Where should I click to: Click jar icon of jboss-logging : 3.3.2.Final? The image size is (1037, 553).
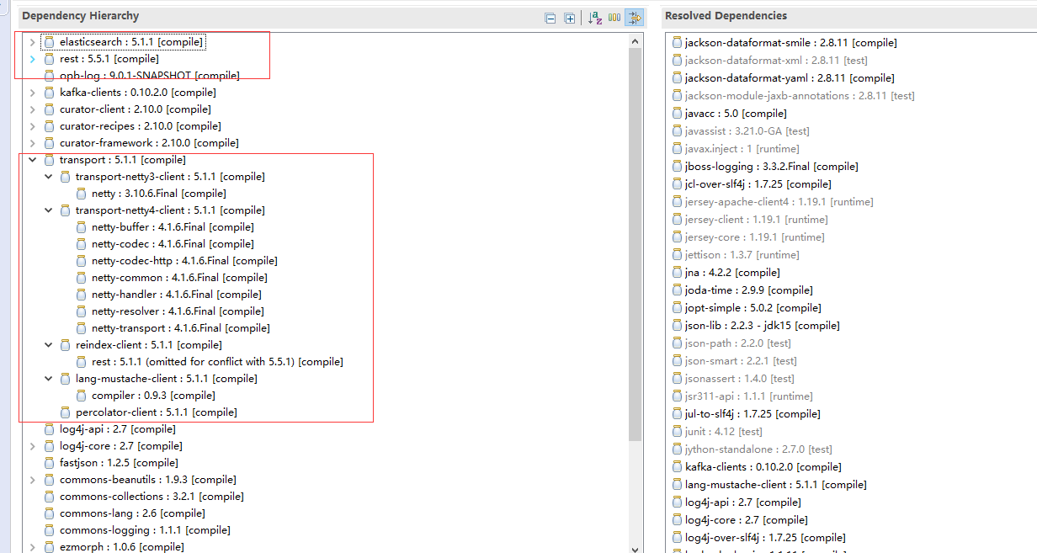click(677, 167)
